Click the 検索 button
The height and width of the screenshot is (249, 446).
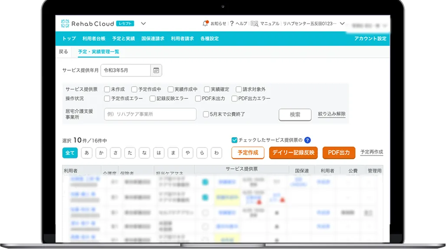(295, 115)
